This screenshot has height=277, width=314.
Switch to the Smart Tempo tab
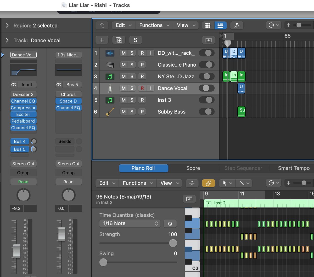[x=294, y=168]
